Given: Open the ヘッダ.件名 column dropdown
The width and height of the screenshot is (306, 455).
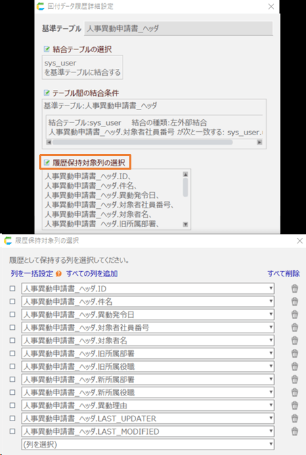Looking at the screenshot, I should [x=148, y=302].
